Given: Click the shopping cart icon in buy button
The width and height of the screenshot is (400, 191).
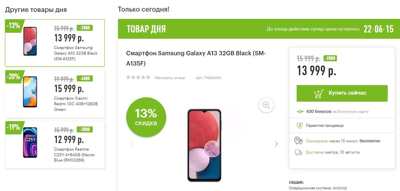Looking at the screenshot, I should (x=319, y=94).
